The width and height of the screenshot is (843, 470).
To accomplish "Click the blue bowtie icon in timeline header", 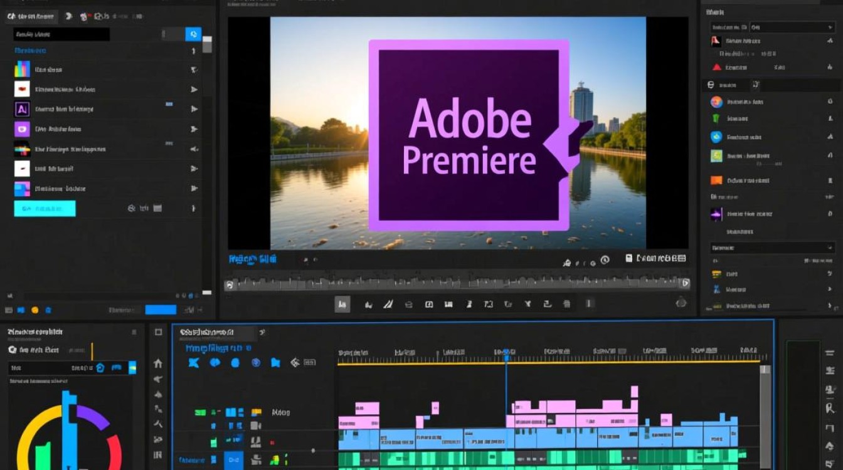I will tap(194, 363).
